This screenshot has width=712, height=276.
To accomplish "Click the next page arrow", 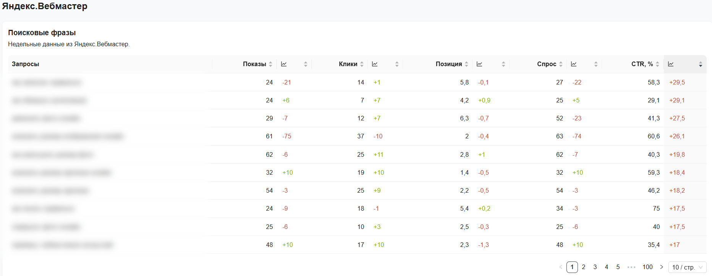I will 662,267.
